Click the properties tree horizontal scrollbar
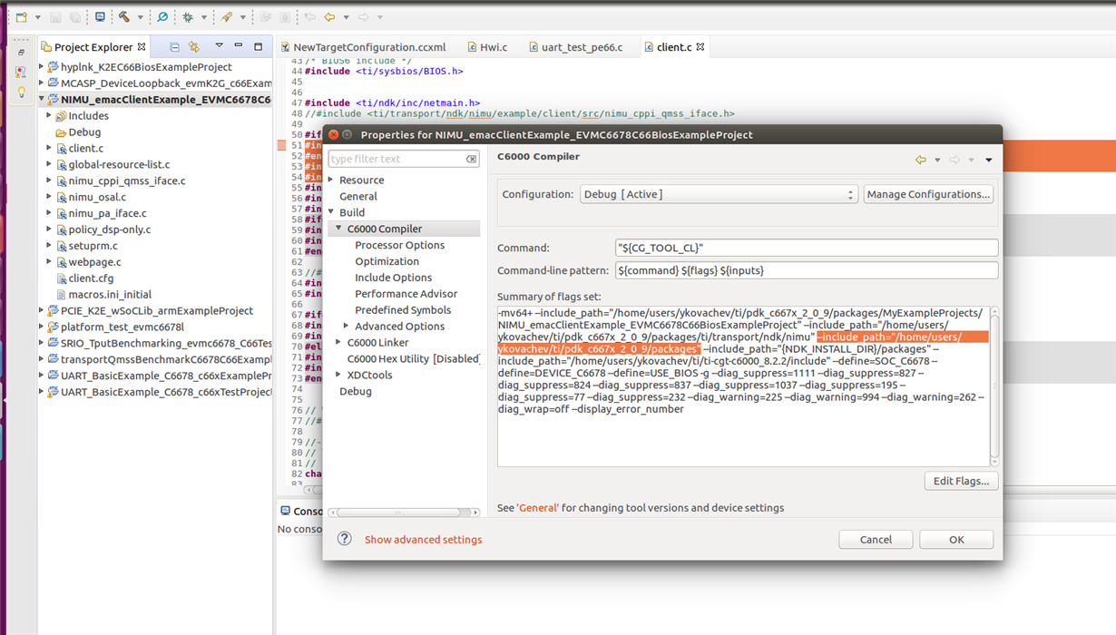 pos(403,513)
